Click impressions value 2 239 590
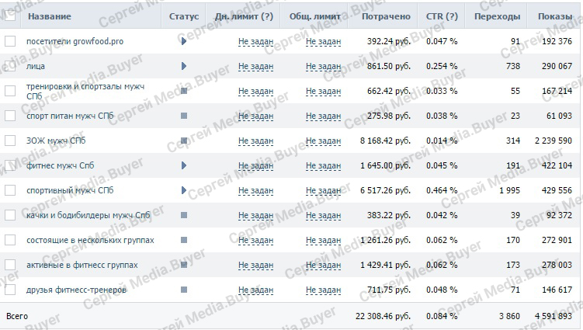Image resolution: width=583 pixels, height=330 pixels. [x=554, y=141]
